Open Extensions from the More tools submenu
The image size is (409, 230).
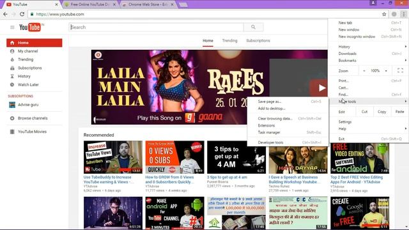(x=288, y=125)
